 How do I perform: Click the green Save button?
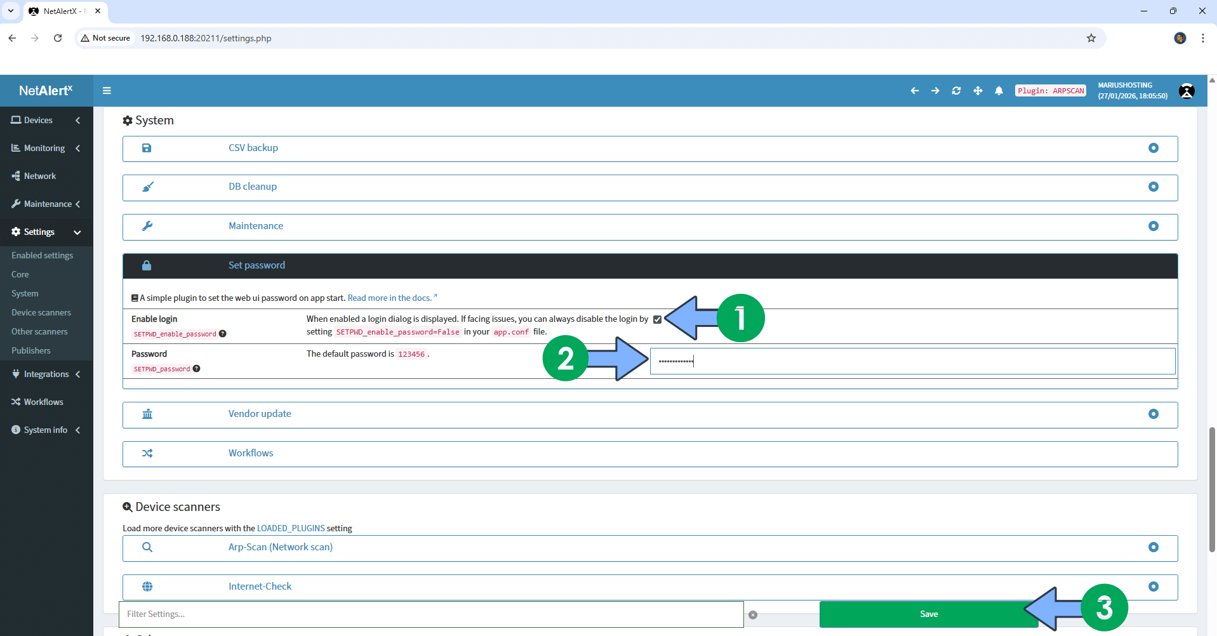pos(928,614)
